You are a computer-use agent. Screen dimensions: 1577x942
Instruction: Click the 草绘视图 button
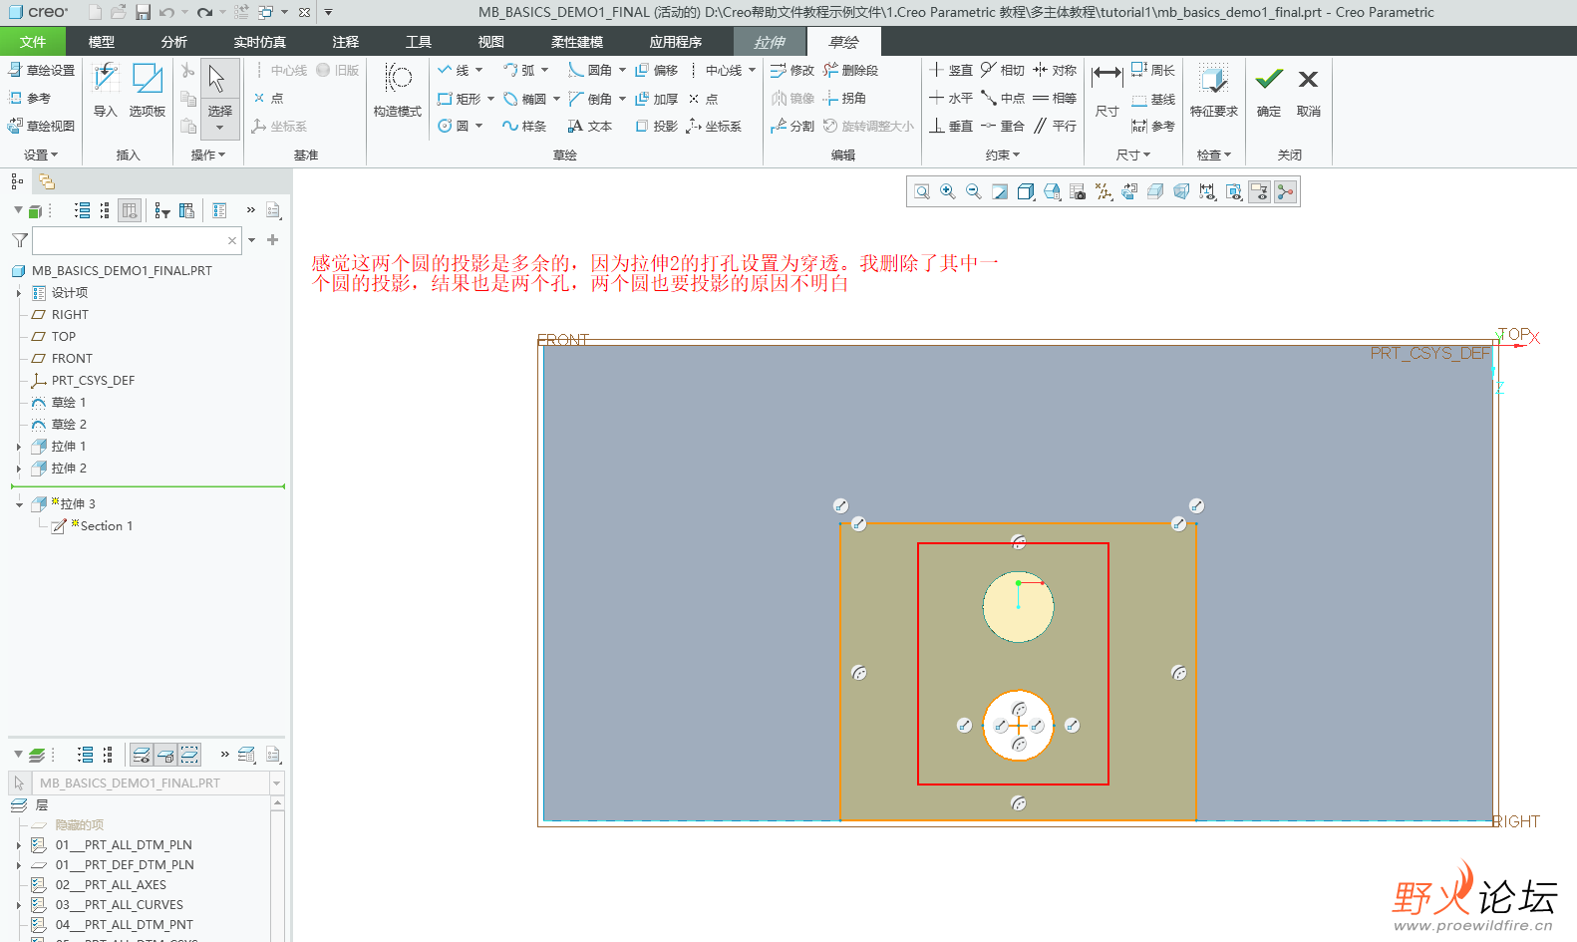[x=41, y=126]
